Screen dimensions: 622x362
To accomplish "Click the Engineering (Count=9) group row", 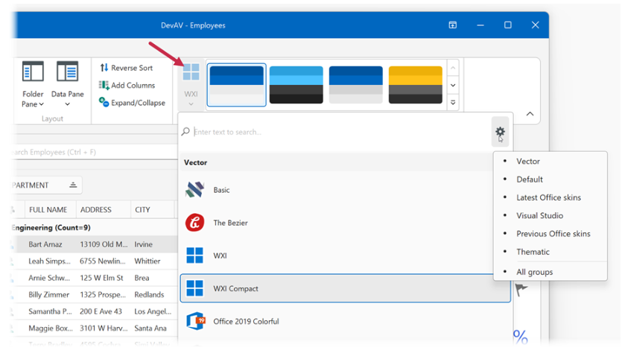I will coord(95,228).
